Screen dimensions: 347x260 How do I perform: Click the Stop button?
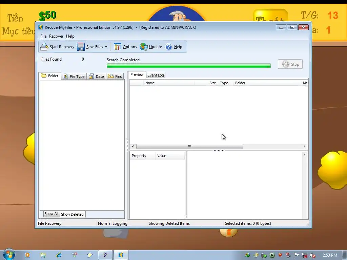(290, 64)
